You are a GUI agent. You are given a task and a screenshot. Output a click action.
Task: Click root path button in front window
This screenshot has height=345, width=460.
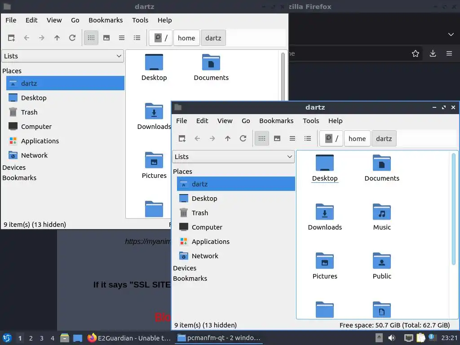tap(332, 138)
